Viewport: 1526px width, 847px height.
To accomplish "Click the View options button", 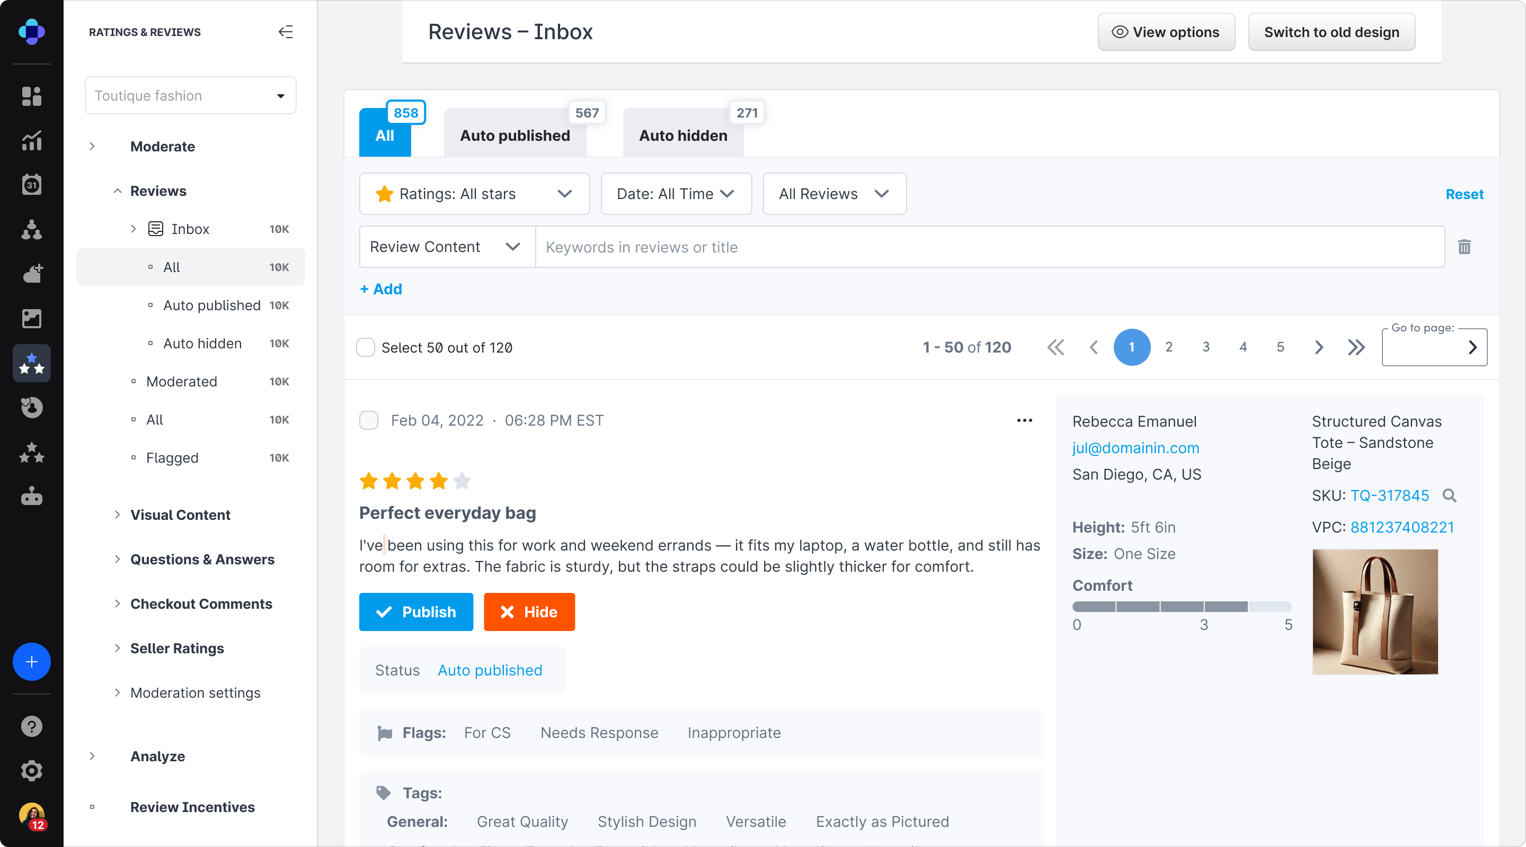I will coord(1166,32).
